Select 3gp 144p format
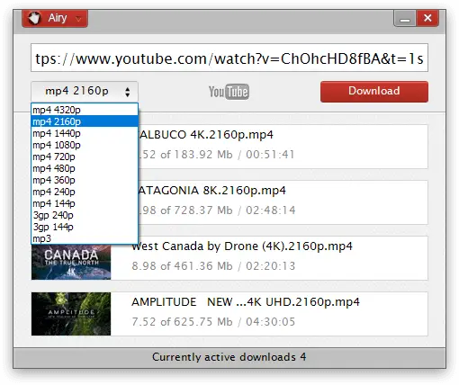Image resolution: width=459 pixels, height=385 pixels. 85,227
